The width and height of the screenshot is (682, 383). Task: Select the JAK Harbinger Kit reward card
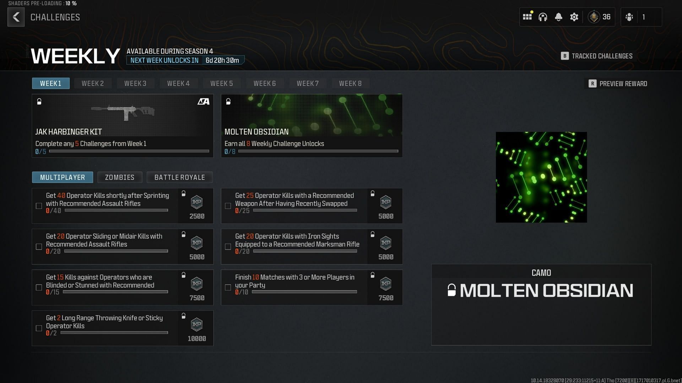coord(123,126)
